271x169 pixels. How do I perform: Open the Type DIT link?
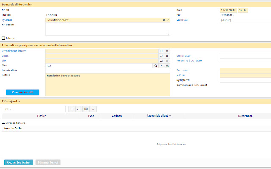pos(7,20)
